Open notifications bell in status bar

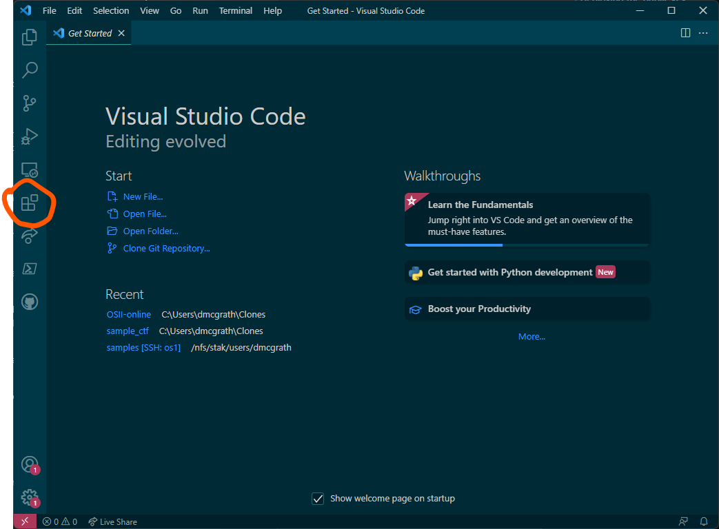(x=703, y=521)
